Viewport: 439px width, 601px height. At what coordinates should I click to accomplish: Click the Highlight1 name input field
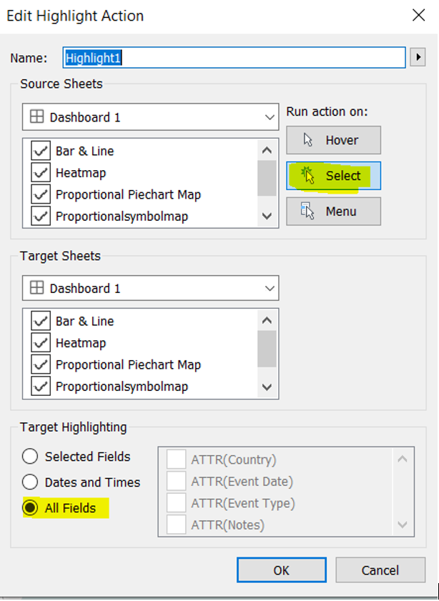235,57
